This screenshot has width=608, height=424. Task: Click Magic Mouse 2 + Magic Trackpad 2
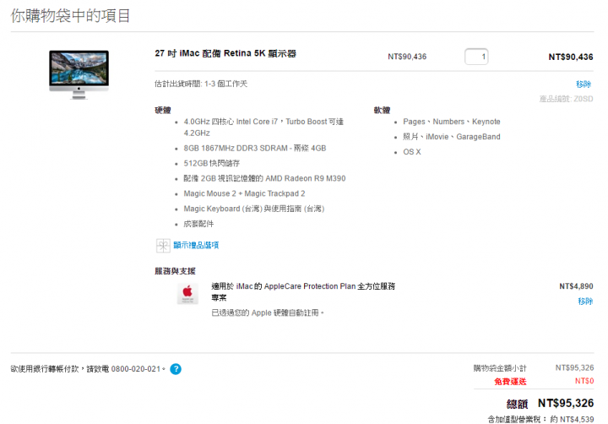coord(244,193)
